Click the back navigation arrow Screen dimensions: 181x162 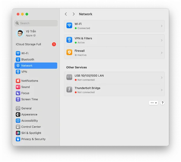coord(66,14)
